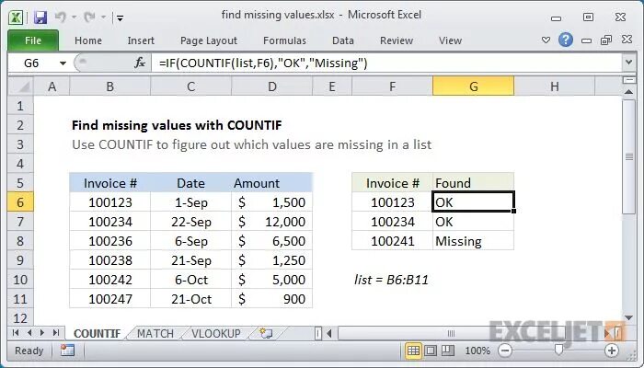Image resolution: width=644 pixels, height=368 pixels.
Task: Click the Redo arrow icon
Action: [x=89, y=17]
